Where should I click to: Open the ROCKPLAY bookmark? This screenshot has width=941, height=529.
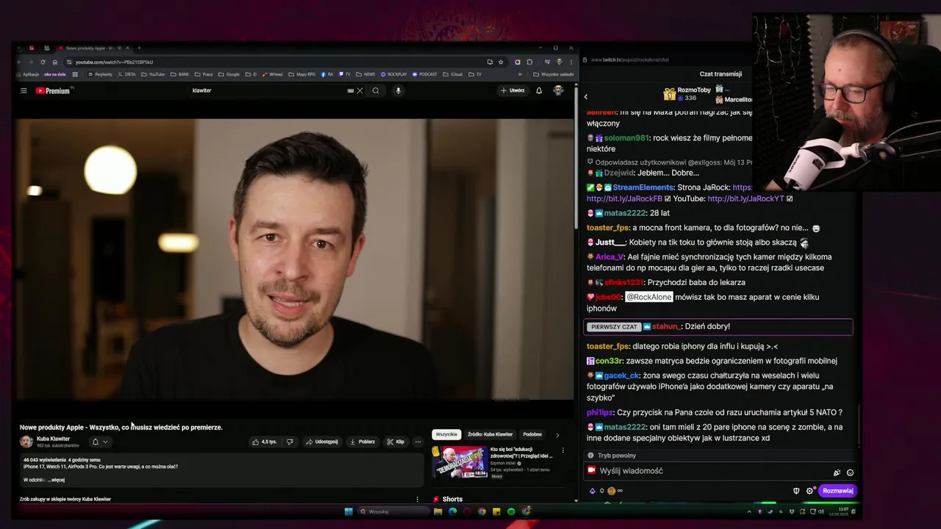point(393,74)
